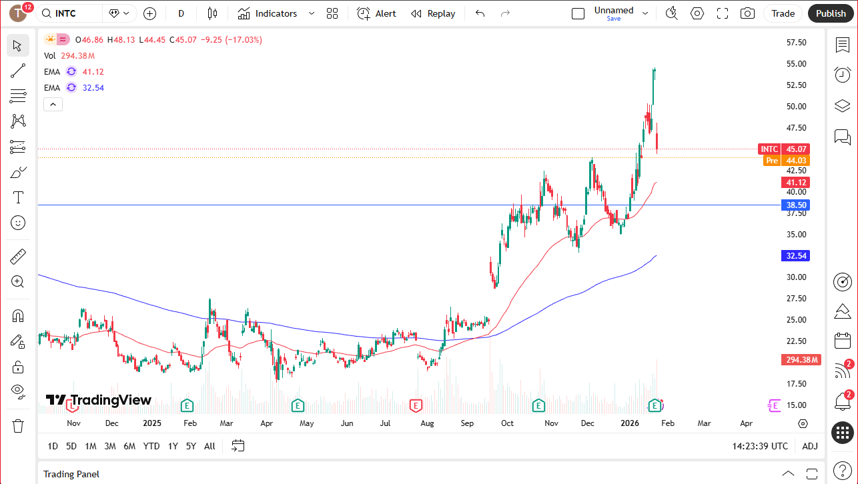The height and width of the screenshot is (484, 858).
Task: Collapse the indicator legend
Action: 53,104
